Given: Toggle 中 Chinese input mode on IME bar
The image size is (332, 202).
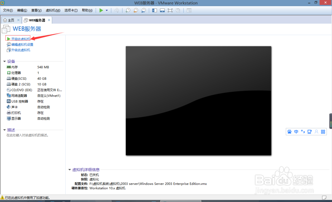Looking at the screenshot, I should (x=296, y=132).
